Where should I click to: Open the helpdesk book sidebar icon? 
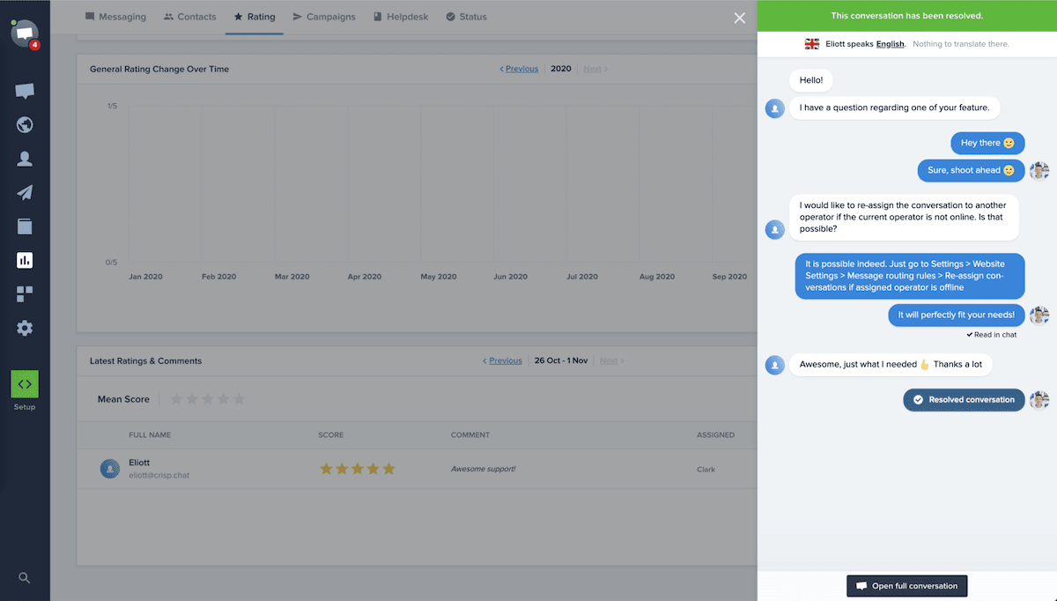(x=25, y=226)
